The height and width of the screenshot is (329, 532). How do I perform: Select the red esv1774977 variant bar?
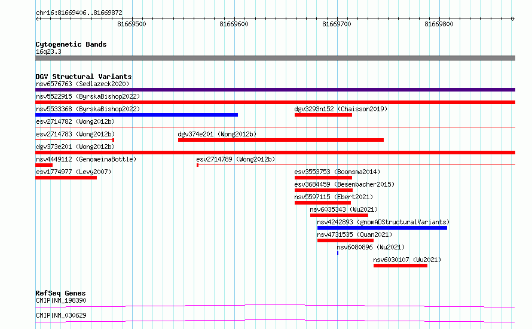(66, 178)
